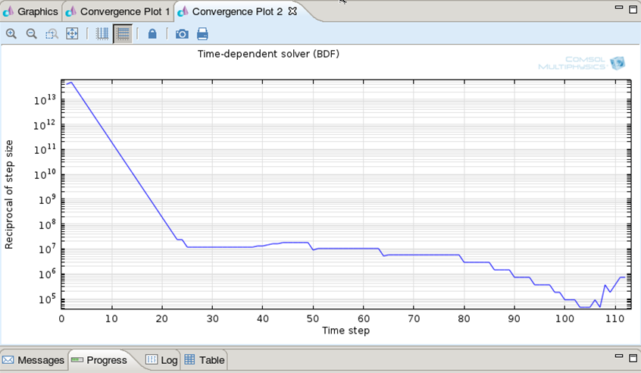Toggle the x-axis log scale button
Viewport: 641px width, 373px height.
[102, 34]
